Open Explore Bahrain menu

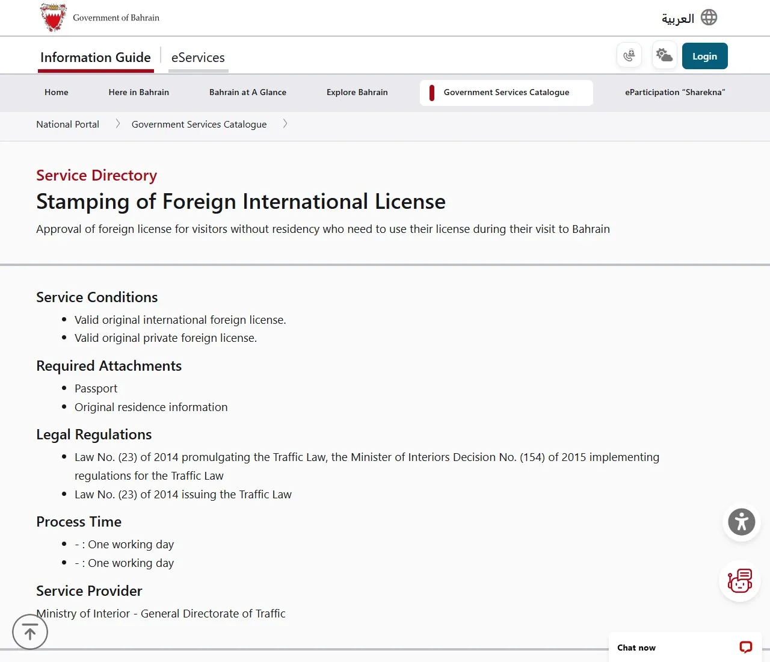tap(357, 93)
